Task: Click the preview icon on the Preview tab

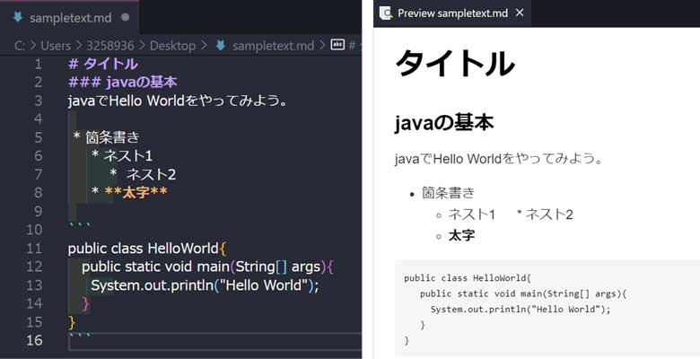Action: pos(386,13)
